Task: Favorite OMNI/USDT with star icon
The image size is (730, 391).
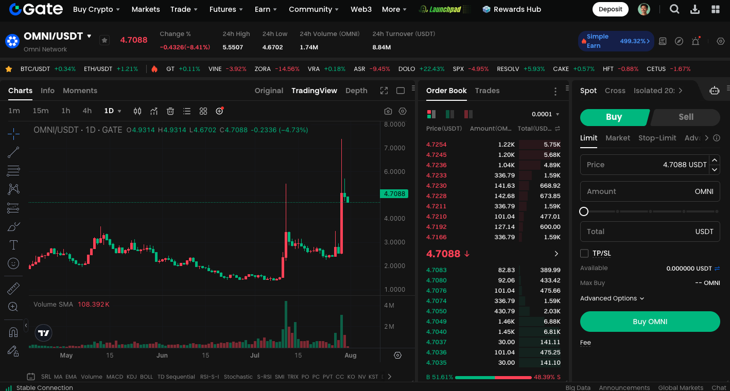Action: 105,40
